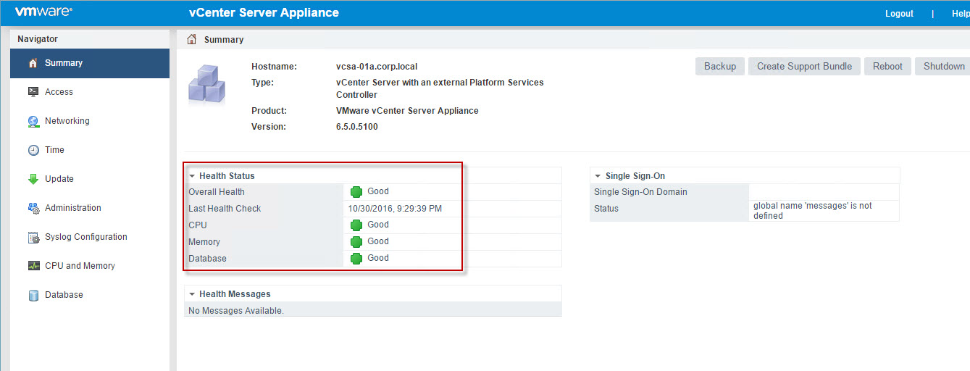970x371 pixels.
Task: Click the Summary house icon in Navigator
Action: pyautogui.click(x=33, y=63)
